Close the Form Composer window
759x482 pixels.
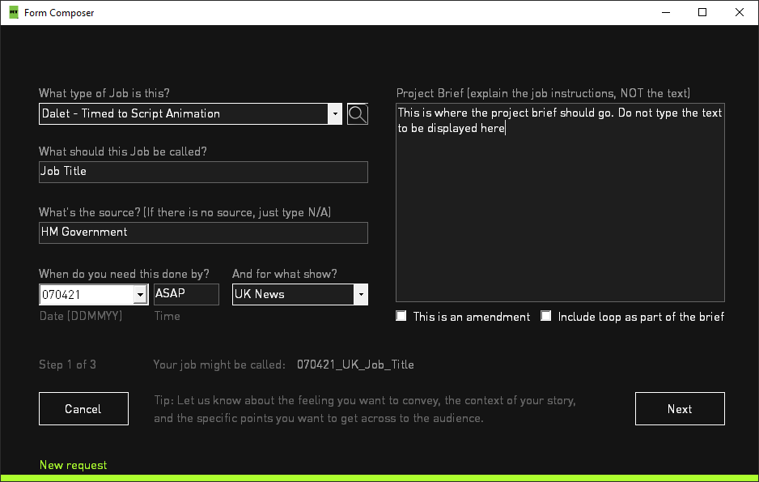(739, 13)
